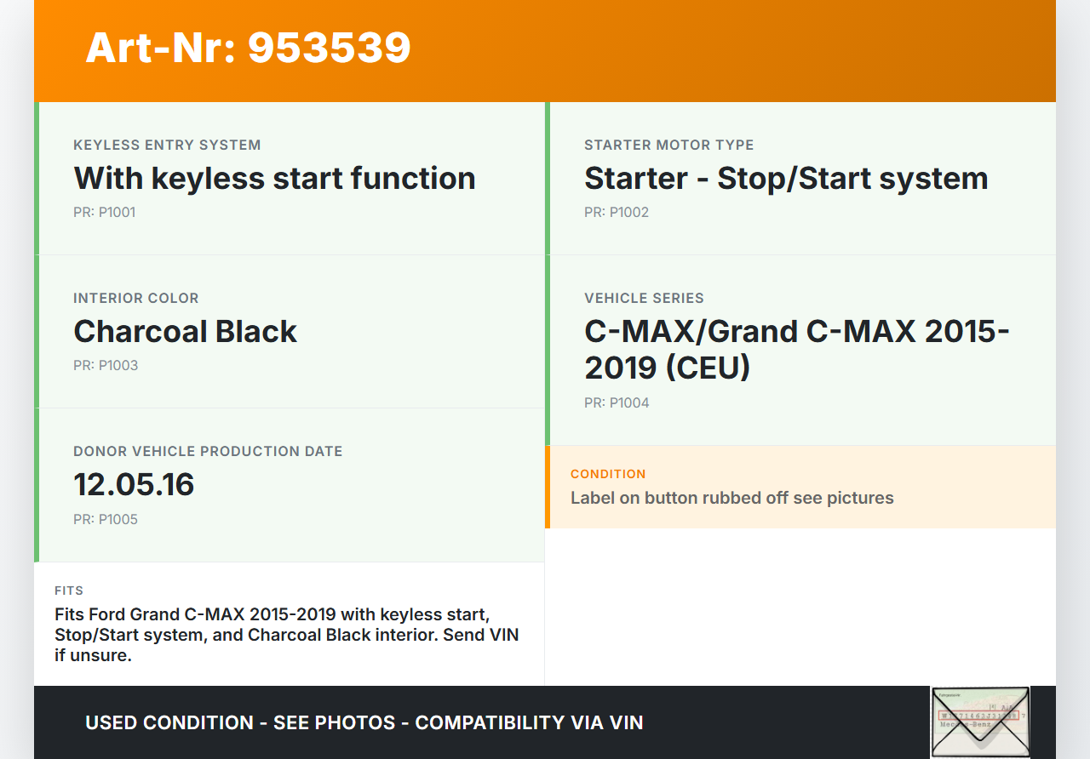Screen dimensions: 1090x759
Task: Select the Interior Color label
Action: click(135, 298)
